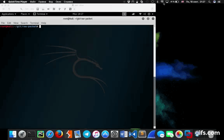The image size is (224, 140).
Task: Launch Launchpad rocket icon in Dock
Action: click(22, 134)
